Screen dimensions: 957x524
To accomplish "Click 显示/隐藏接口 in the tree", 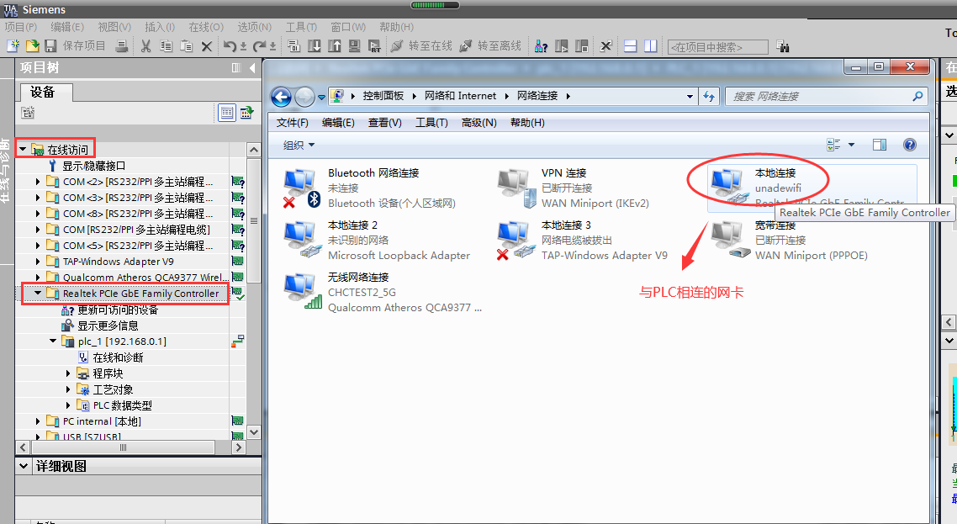I will pyautogui.click(x=93, y=166).
